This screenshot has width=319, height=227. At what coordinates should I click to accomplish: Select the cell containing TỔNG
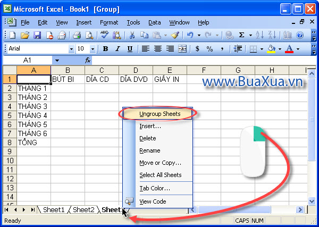34,142
